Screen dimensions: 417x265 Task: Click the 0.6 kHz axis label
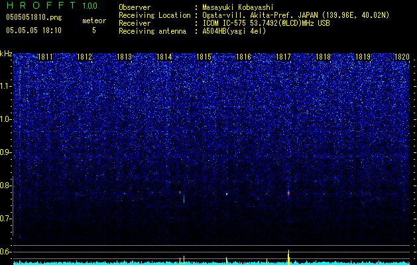point(6,252)
